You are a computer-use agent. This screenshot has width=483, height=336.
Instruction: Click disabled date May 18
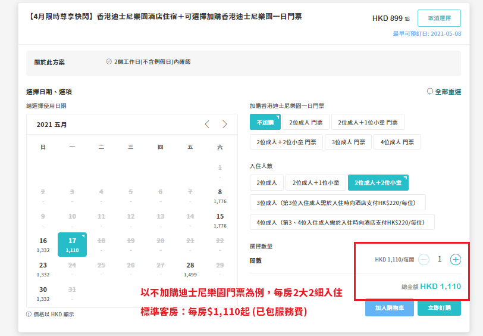(x=101, y=245)
